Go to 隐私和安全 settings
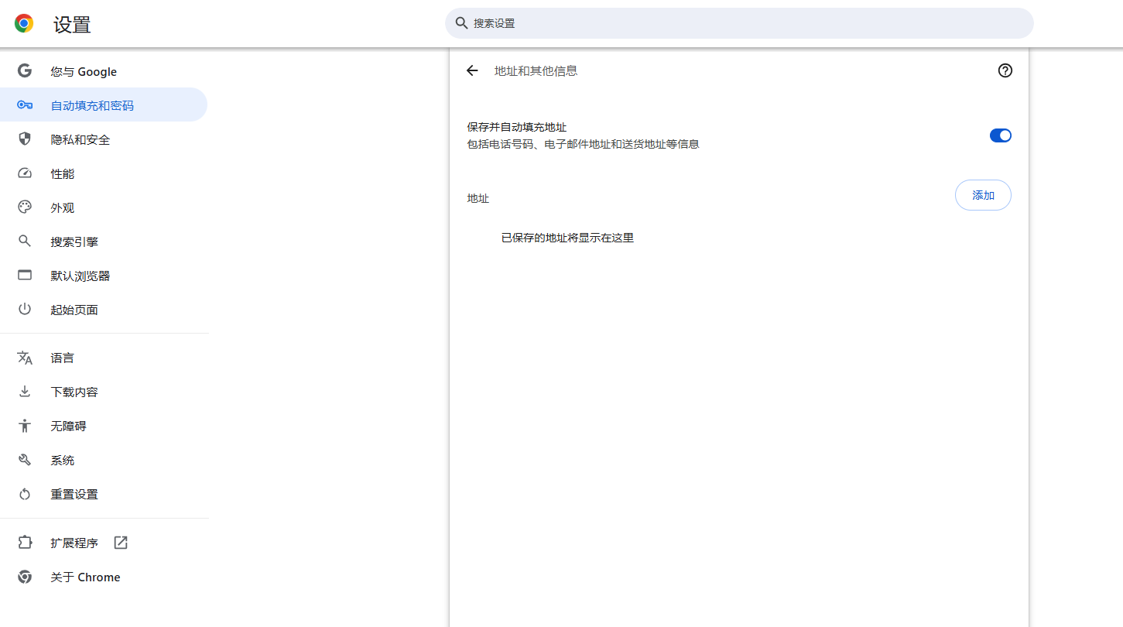1123x627 pixels. pyautogui.click(x=104, y=139)
